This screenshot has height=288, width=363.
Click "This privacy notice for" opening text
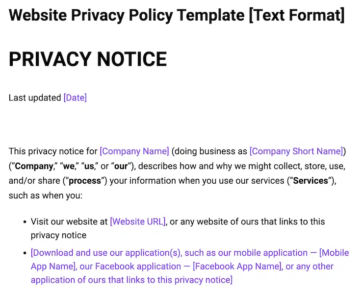53,151
